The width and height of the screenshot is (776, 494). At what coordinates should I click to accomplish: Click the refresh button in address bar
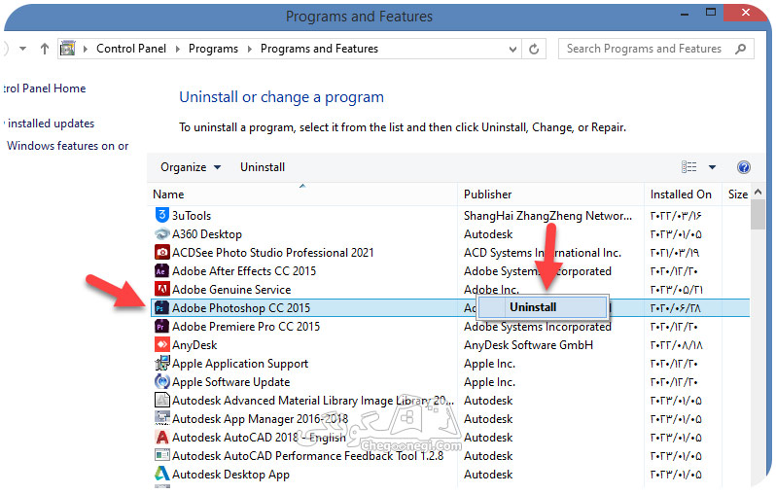coord(534,49)
